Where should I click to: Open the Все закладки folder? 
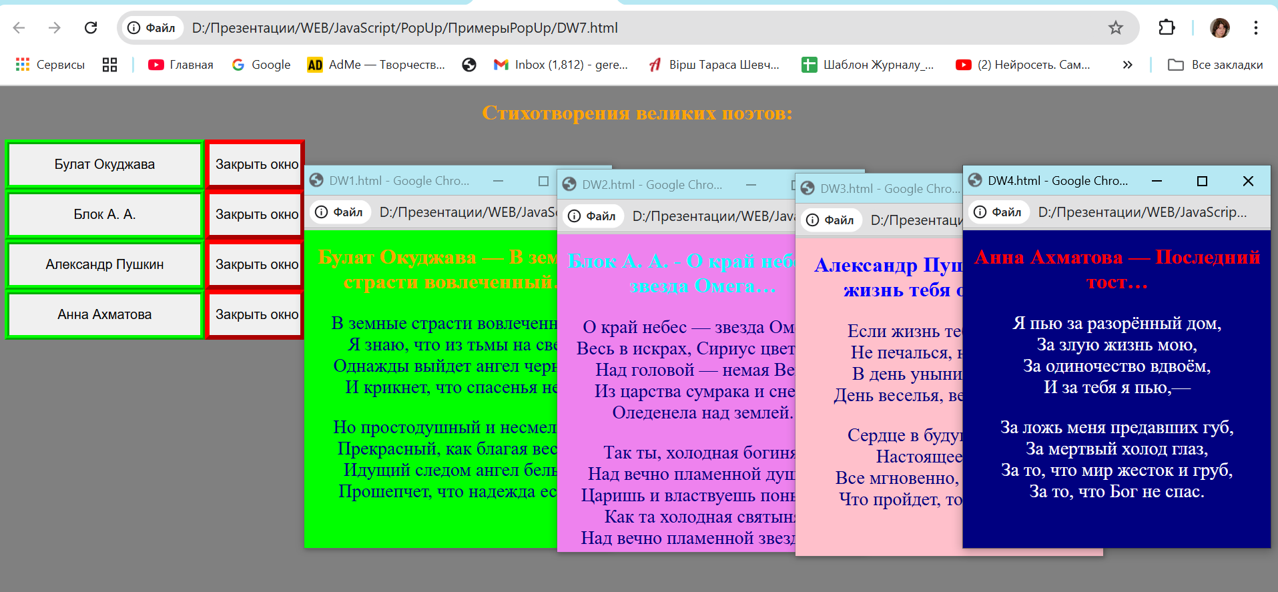tap(1215, 65)
